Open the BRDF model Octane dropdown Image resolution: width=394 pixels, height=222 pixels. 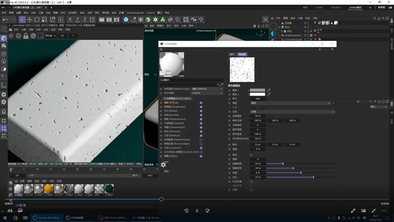coord(206,93)
